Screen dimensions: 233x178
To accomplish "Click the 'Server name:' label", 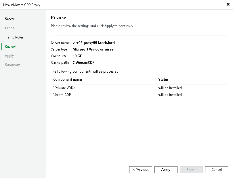I will [61, 43].
